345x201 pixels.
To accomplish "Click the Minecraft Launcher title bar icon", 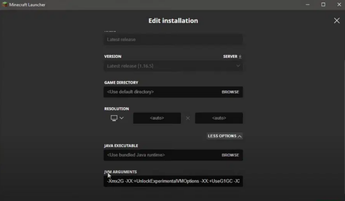I will (5, 4).
